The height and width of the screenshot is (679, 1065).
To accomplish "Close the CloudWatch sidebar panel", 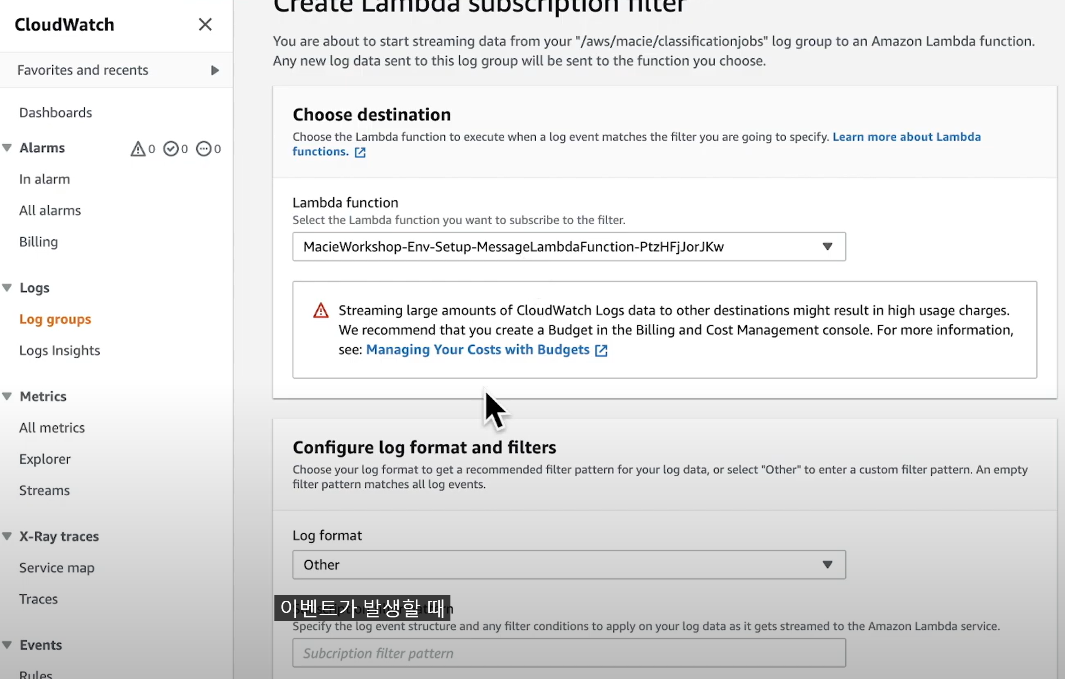I will (205, 24).
